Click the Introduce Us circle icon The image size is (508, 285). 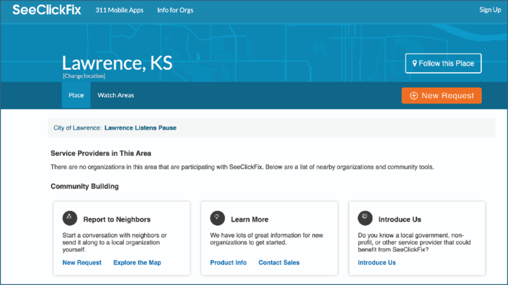coord(365,218)
